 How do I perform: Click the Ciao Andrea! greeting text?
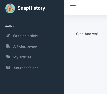[87, 34]
